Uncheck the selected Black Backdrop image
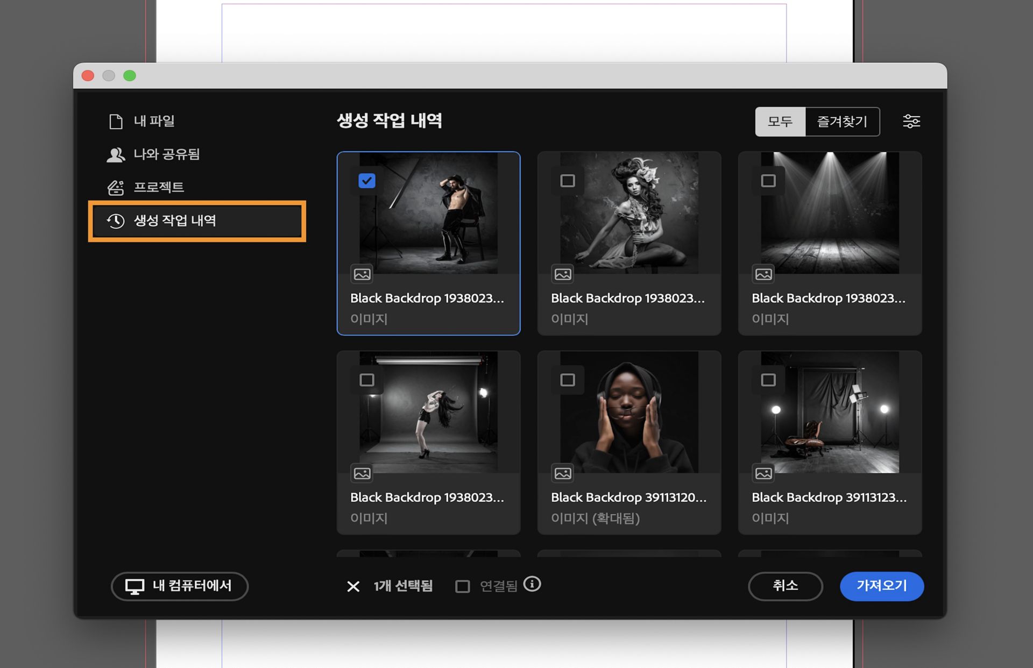The height and width of the screenshot is (668, 1033). coord(367,181)
